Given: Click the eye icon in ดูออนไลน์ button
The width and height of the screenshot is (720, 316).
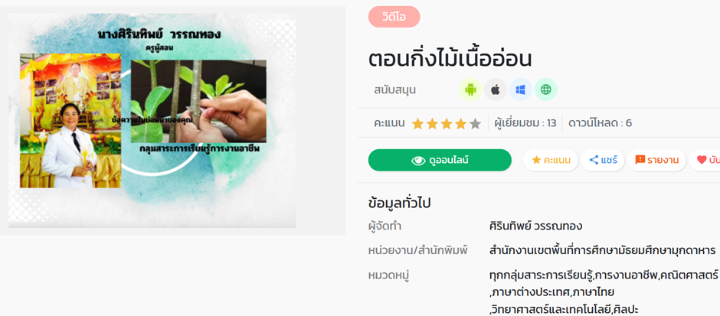Looking at the screenshot, I should click(x=418, y=161).
